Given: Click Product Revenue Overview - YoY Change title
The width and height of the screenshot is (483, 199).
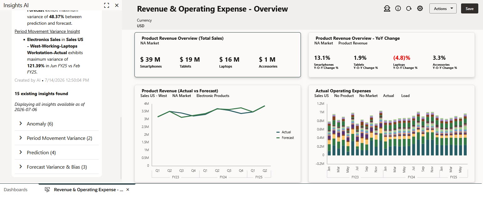Looking at the screenshot, I should coord(358,38).
